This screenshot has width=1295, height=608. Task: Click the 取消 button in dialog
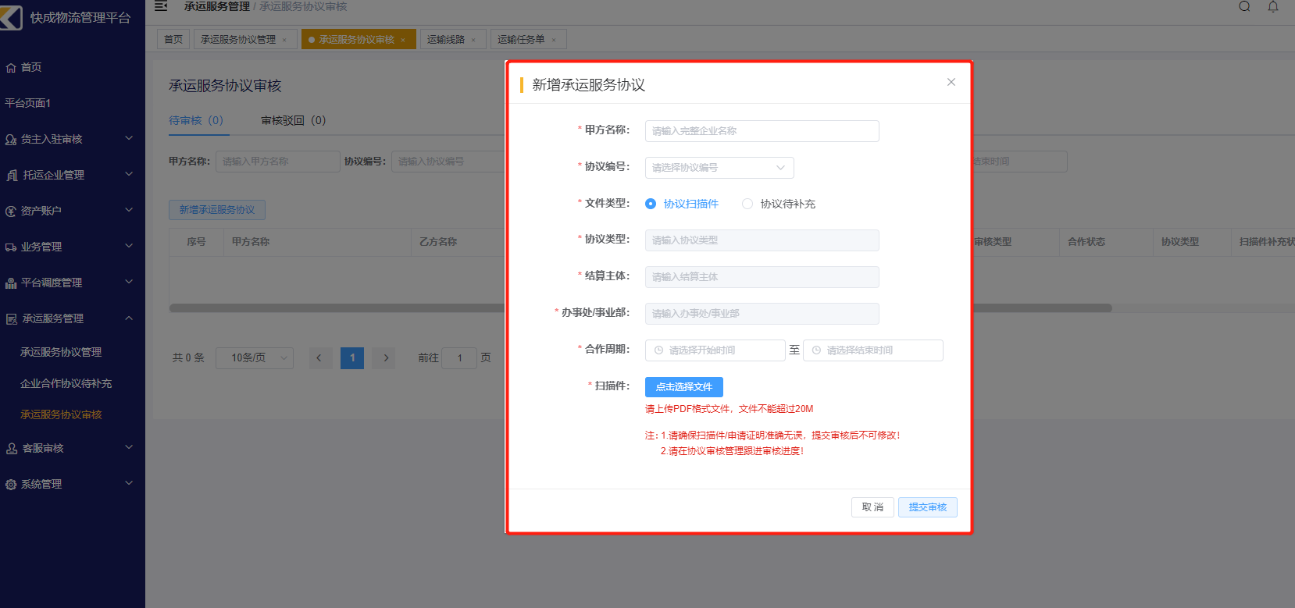[872, 507]
